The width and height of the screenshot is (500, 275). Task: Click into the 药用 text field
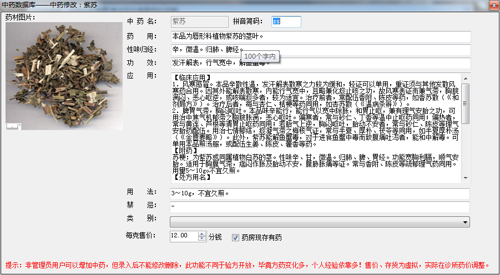coord(320,37)
